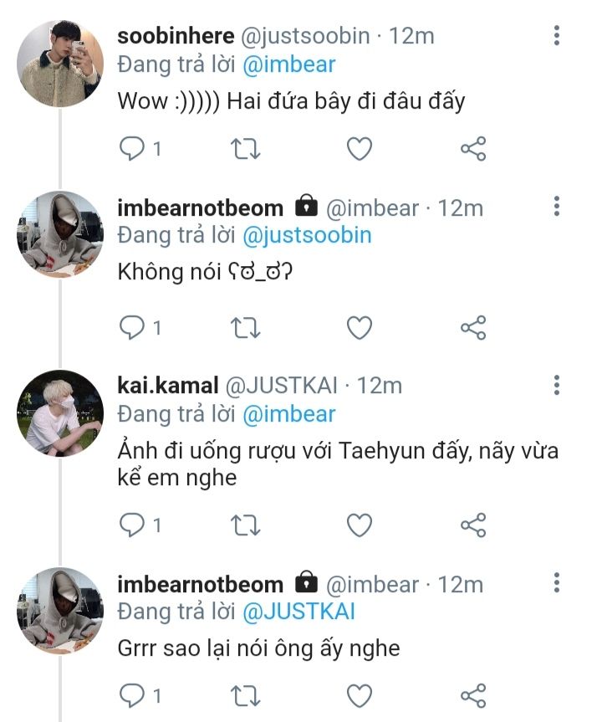
Task: Open more options on kai.kamal's tweet
Action: click(557, 385)
